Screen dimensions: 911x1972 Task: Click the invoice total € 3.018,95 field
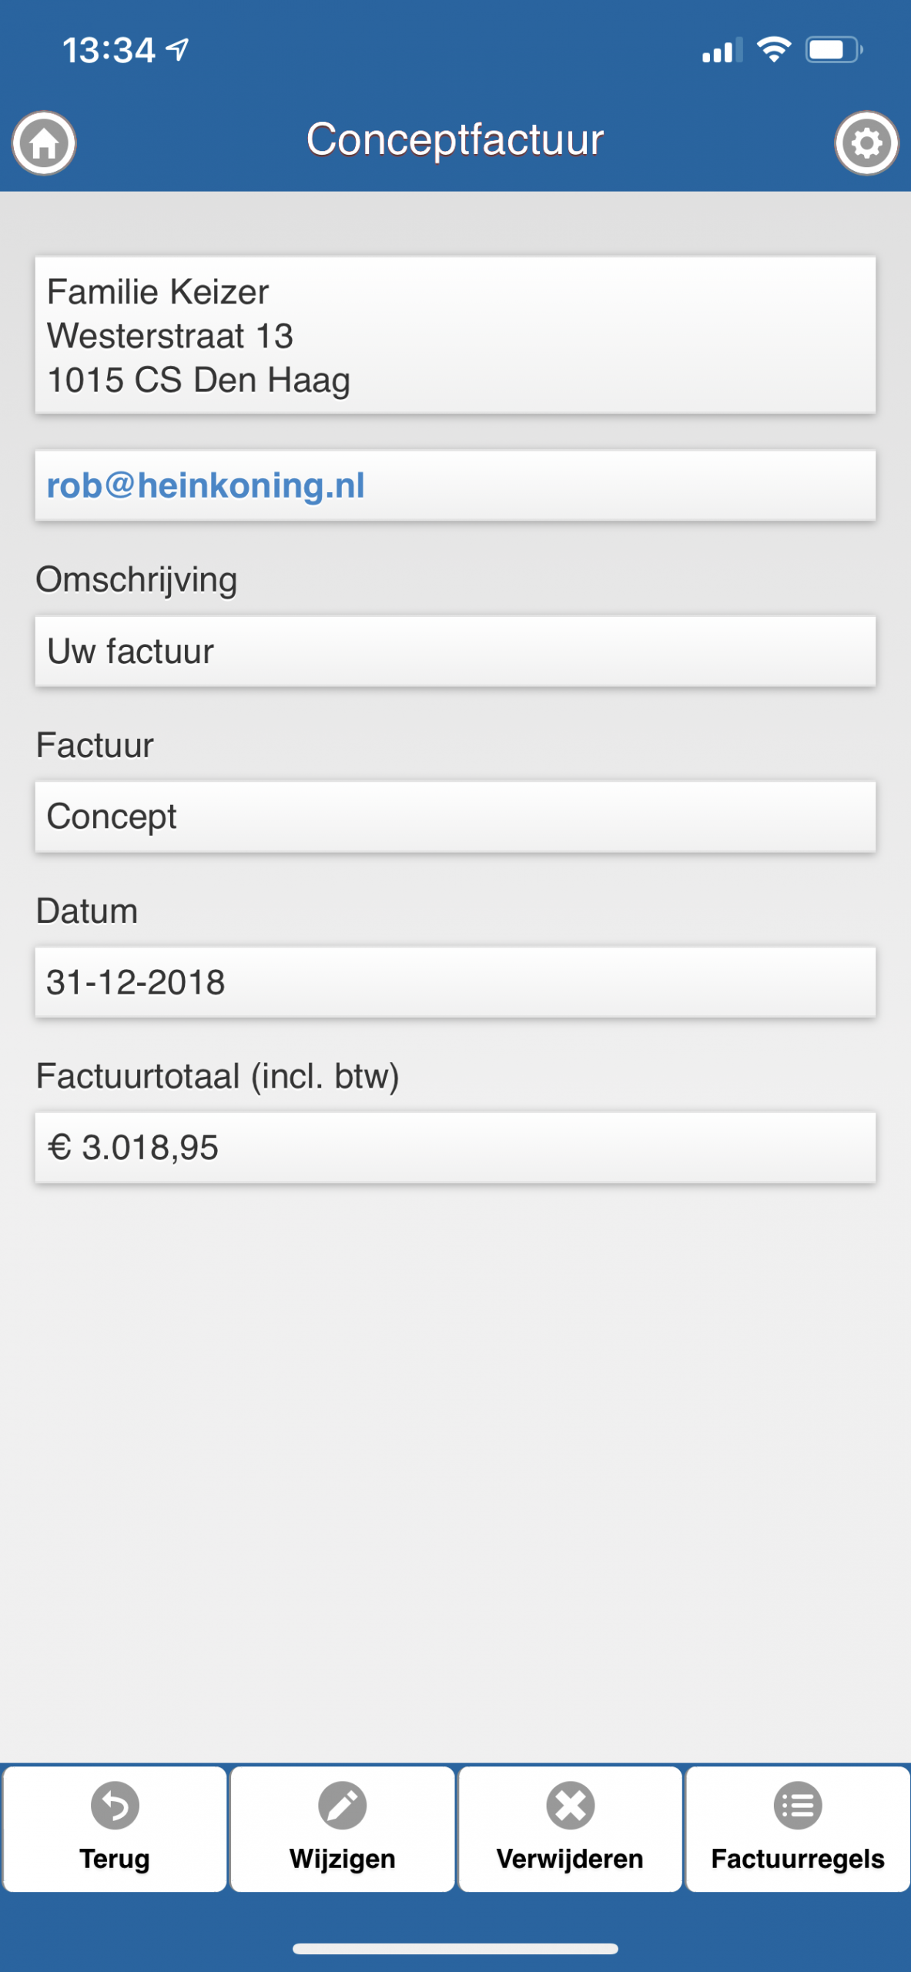(x=455, y=1148)
